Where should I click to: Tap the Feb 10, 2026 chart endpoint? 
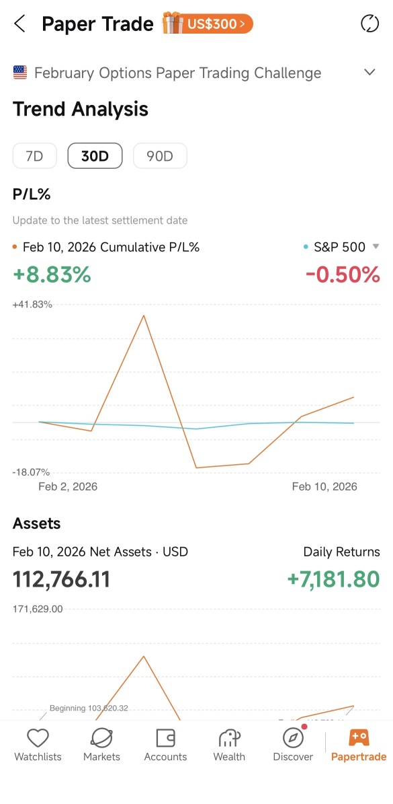coord(353,397)
